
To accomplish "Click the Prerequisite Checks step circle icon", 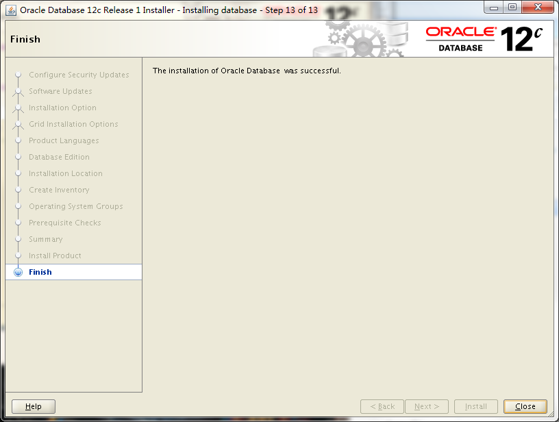I will click(18, 223).
